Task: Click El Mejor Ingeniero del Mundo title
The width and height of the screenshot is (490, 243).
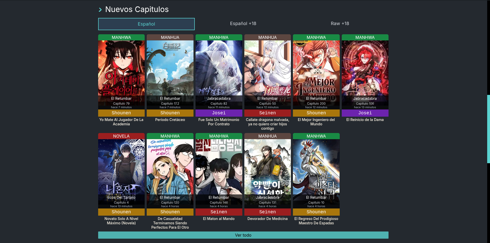Action: click(x=316, y=122)
